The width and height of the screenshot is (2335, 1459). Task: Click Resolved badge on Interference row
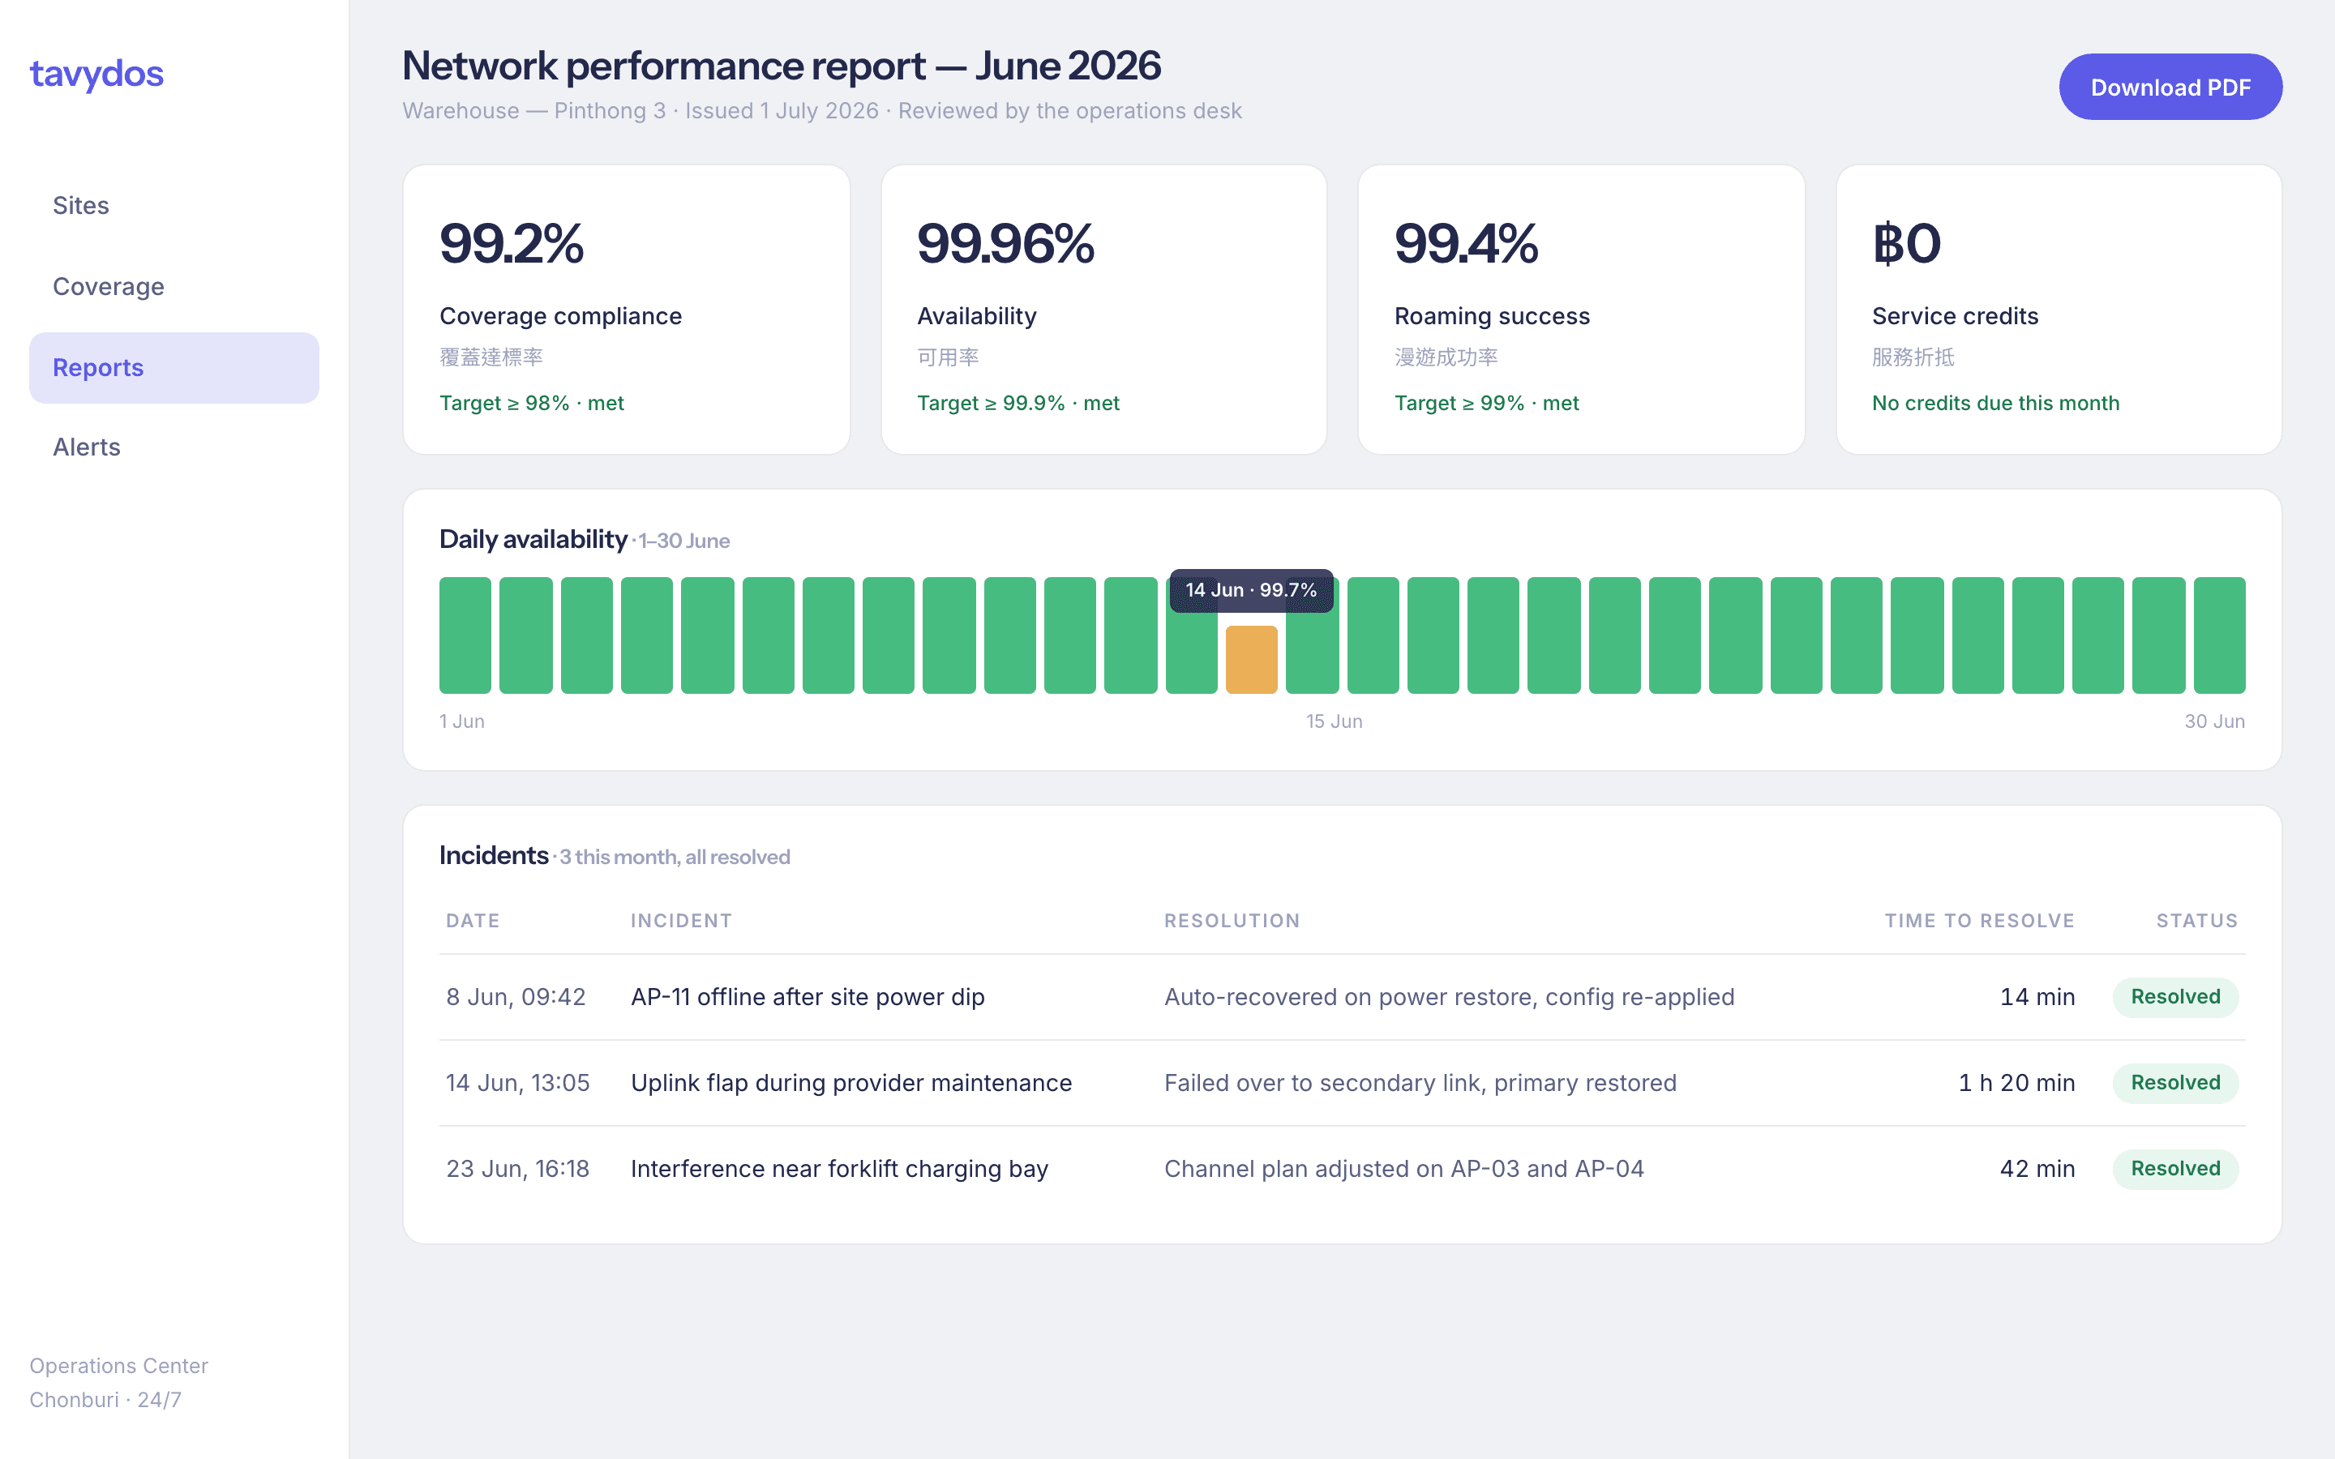2176,1169
